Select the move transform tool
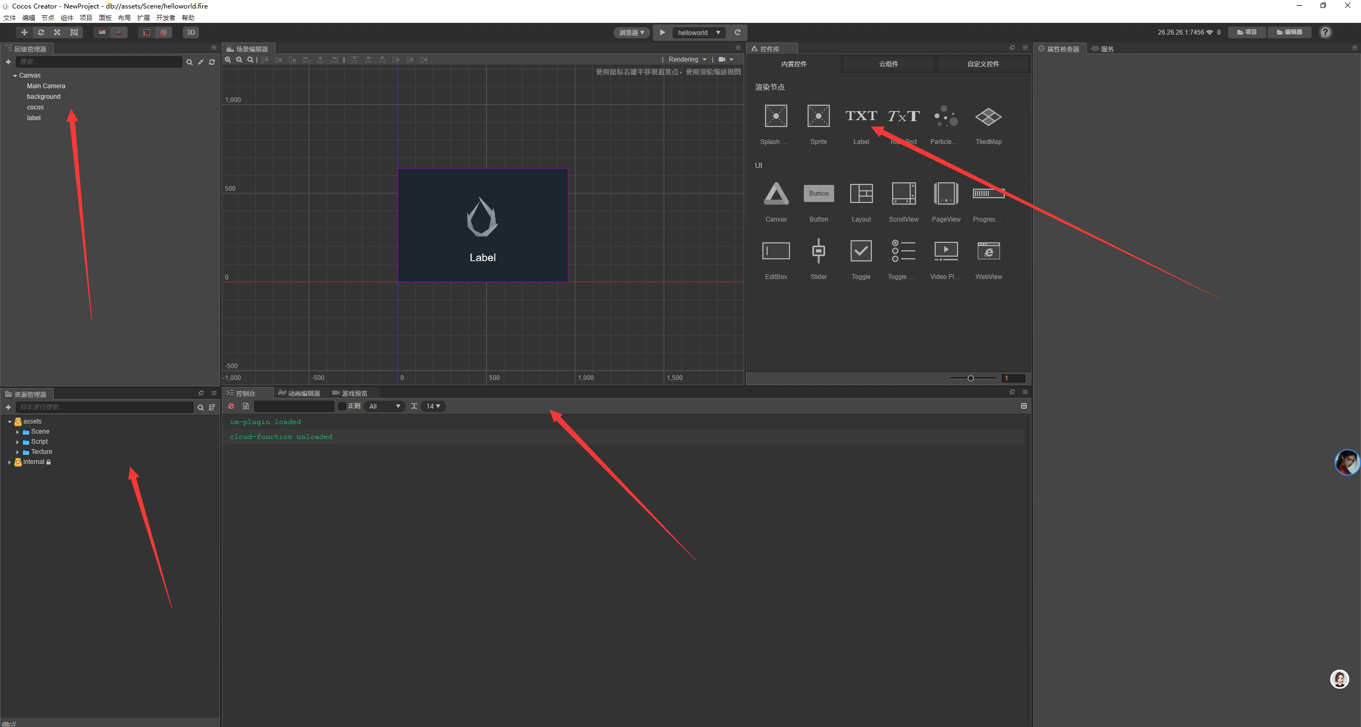Viewport: 1361px width, 727px height. [x=24, y=32]
